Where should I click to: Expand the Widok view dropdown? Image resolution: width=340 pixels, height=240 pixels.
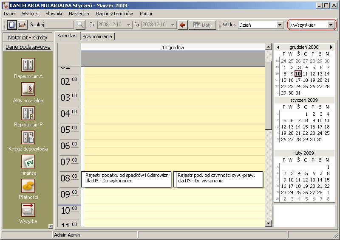click(280, 25)
